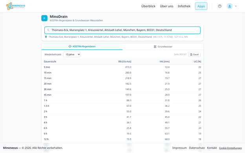This screenshot has width=245, height=153.
Task: Open the Überblick menu item
Action: pos(148,6)
